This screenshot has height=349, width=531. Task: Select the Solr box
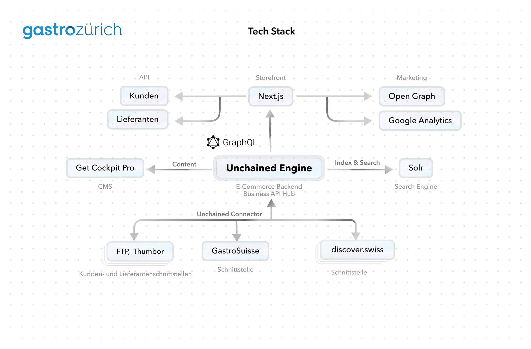[416, 168]
